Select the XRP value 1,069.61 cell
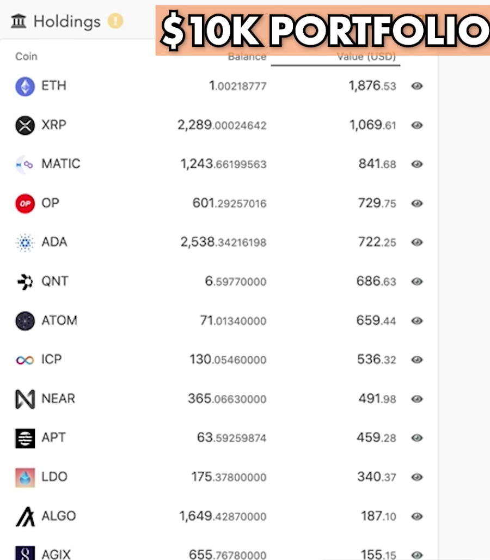This screenshot has height=560, width=490. (x=372, y=125)
